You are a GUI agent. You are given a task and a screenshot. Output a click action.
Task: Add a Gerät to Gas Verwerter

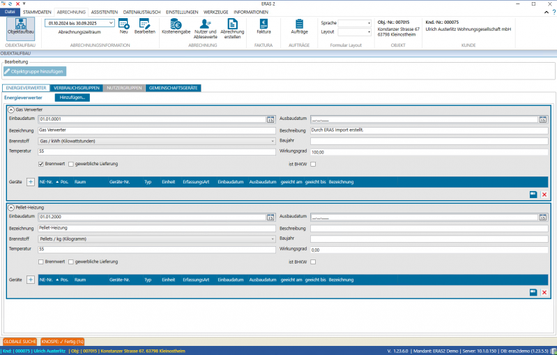point(31,182)
